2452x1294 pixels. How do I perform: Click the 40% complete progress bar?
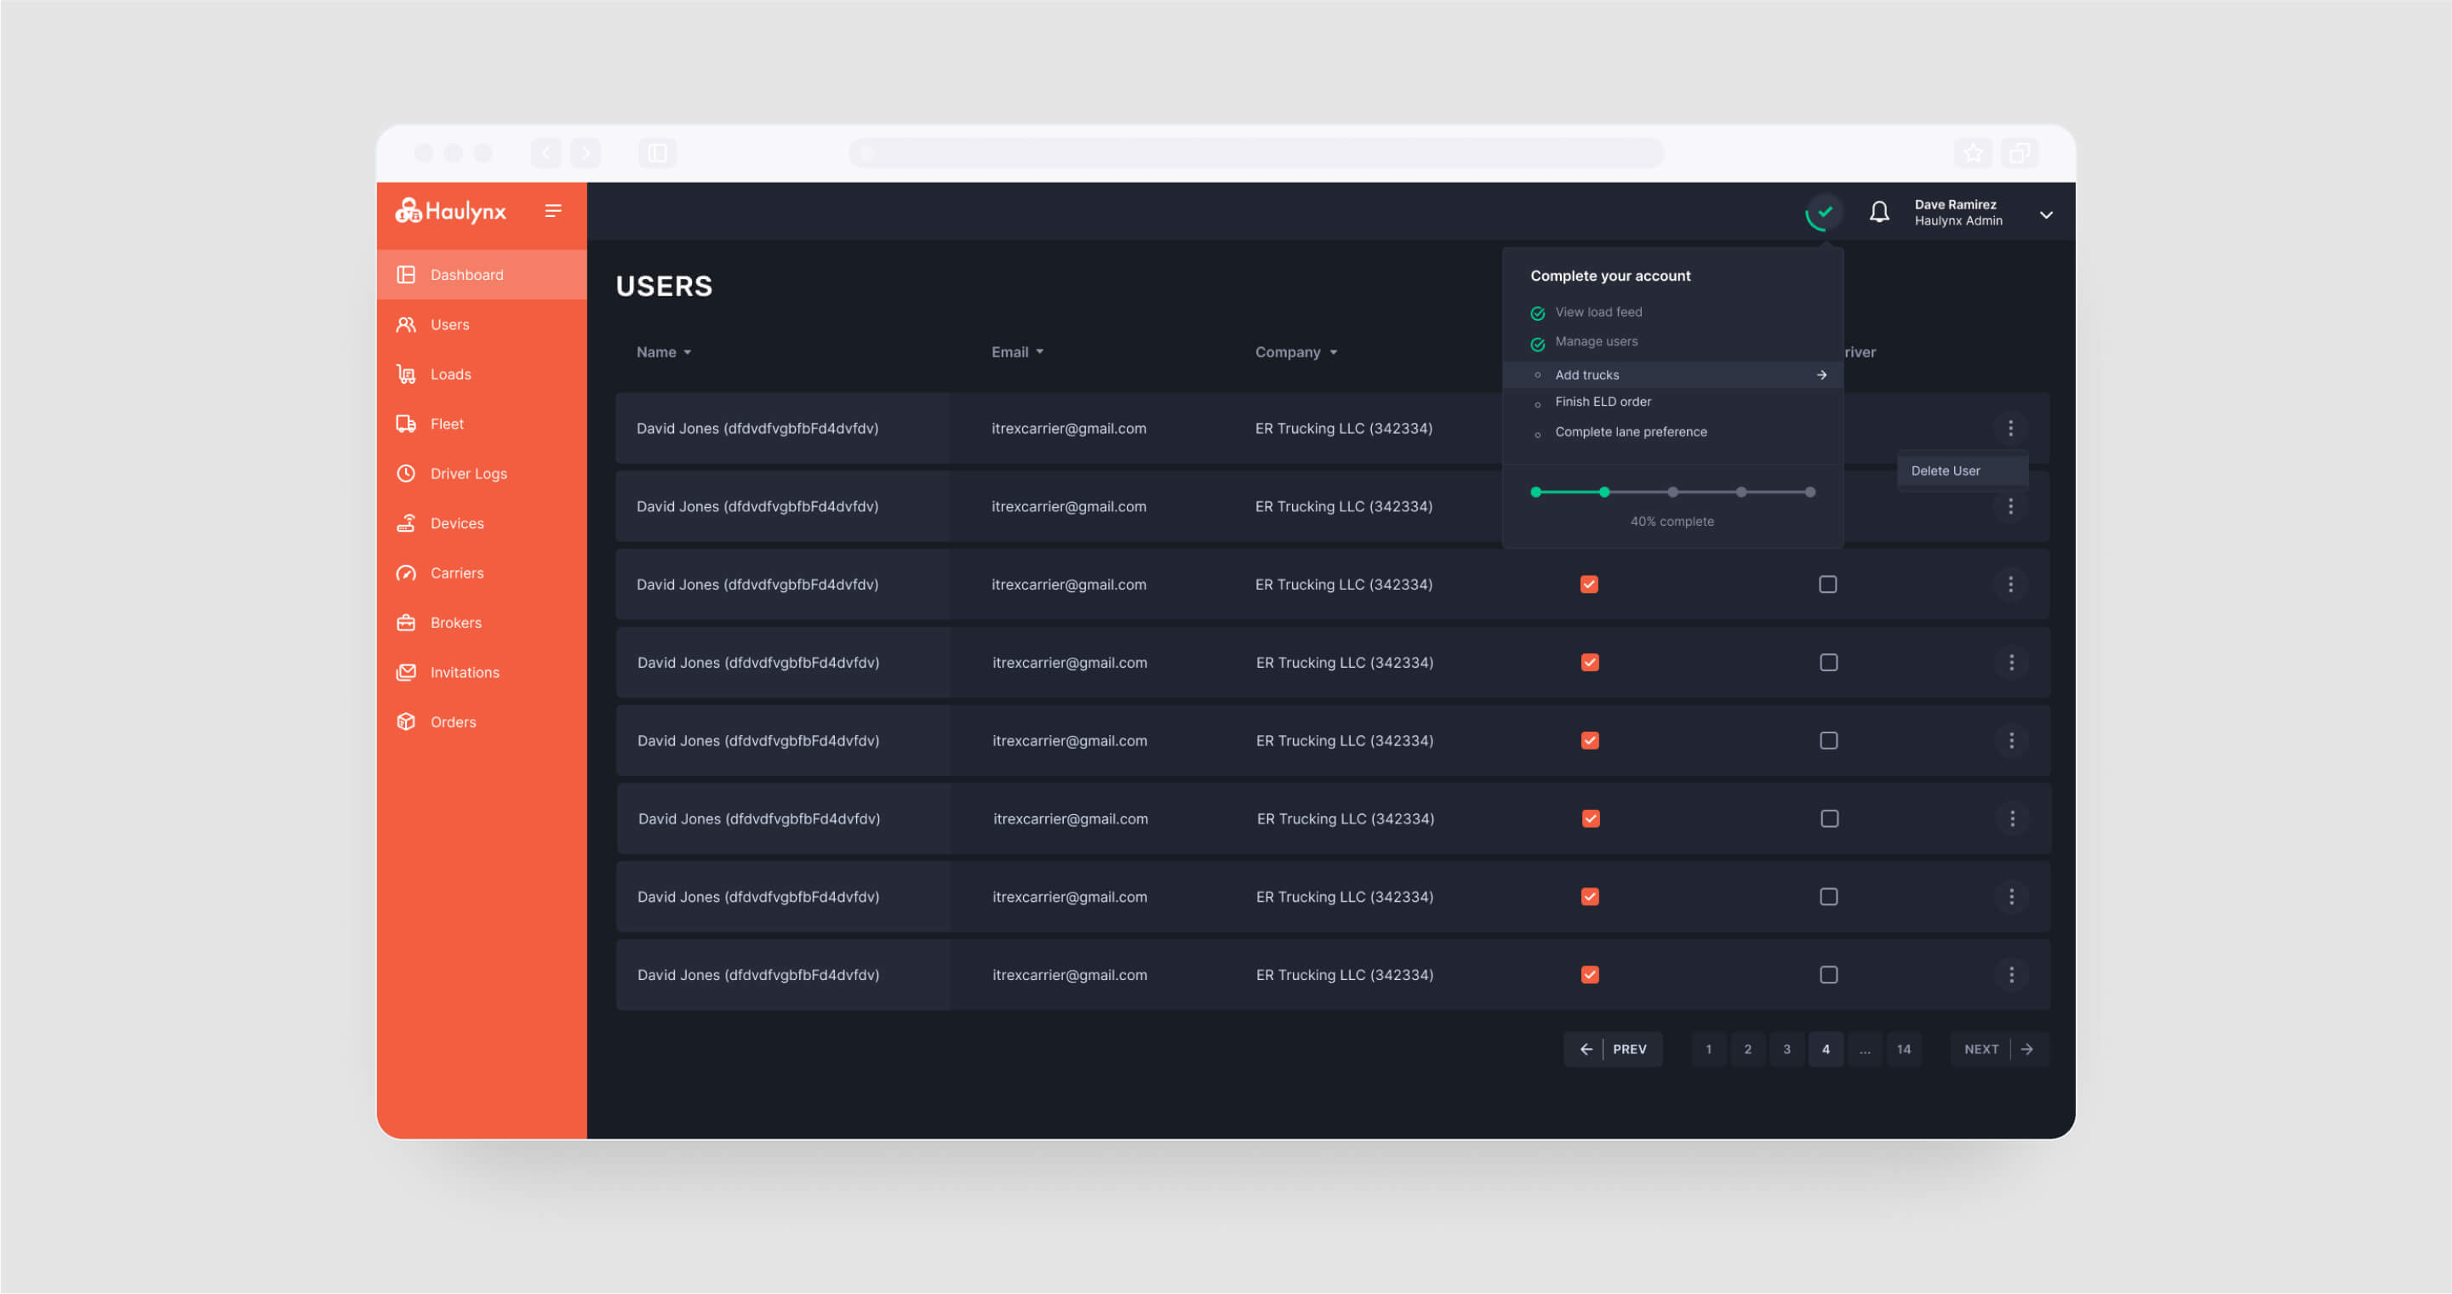click(1672, 493)
